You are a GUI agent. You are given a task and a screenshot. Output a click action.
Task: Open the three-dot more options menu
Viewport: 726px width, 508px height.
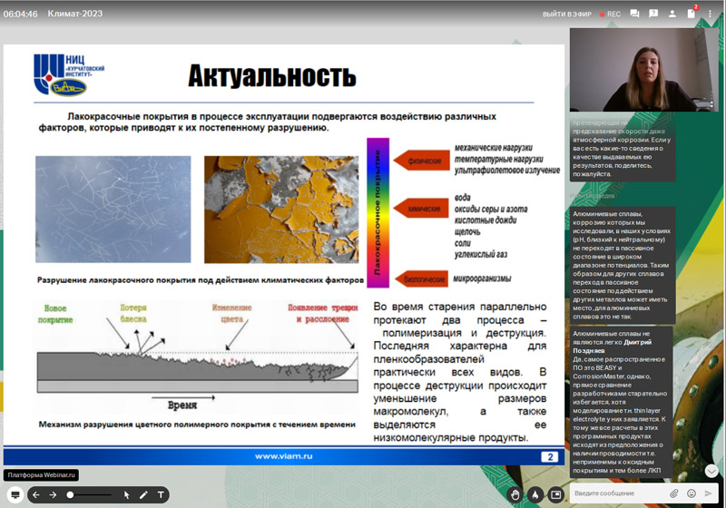pyautogui.click(x=711, y=15)
